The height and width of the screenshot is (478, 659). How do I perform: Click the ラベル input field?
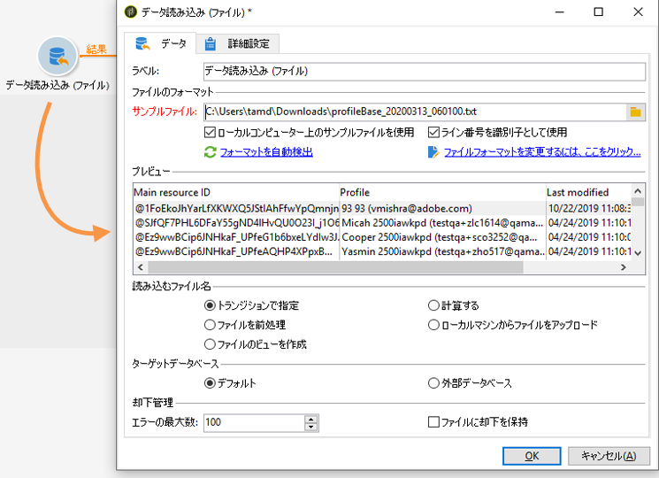coord(425,72)
